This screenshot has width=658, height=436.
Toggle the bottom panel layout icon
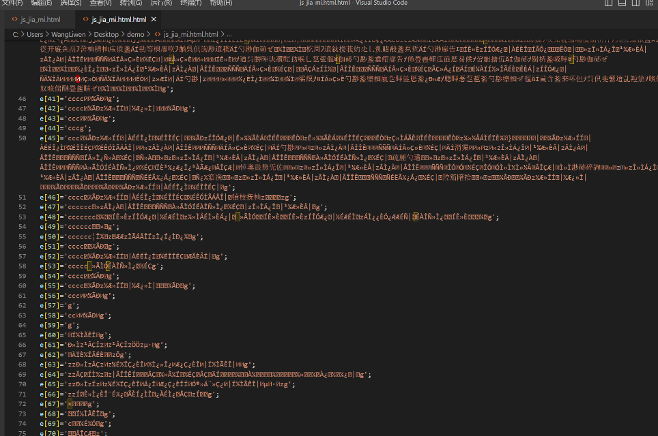coord(623,3)
